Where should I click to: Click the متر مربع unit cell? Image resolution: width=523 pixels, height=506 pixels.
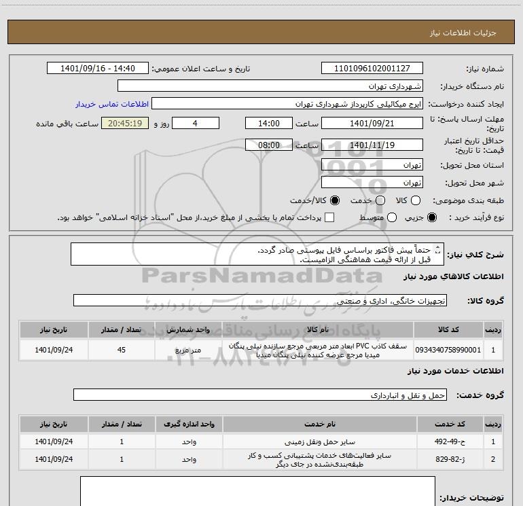(188, 350)
